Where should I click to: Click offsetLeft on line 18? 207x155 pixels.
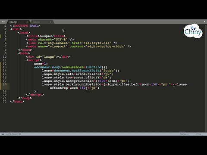coord(129,84)
